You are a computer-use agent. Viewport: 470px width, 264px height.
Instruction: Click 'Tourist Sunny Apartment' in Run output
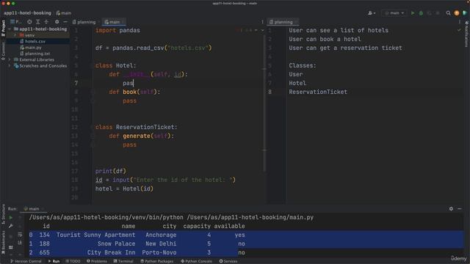[x=95, y=235]
